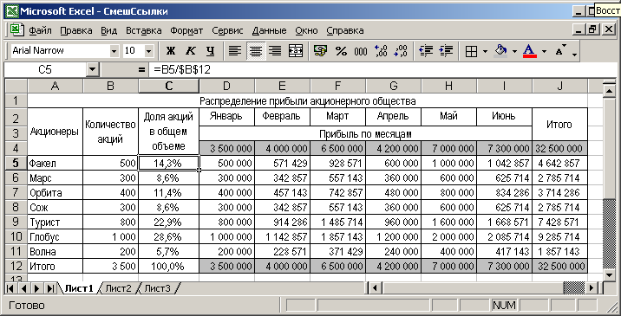Select cell containing Факел
Viewport: 621px width, 316px height.
point(55,163)
